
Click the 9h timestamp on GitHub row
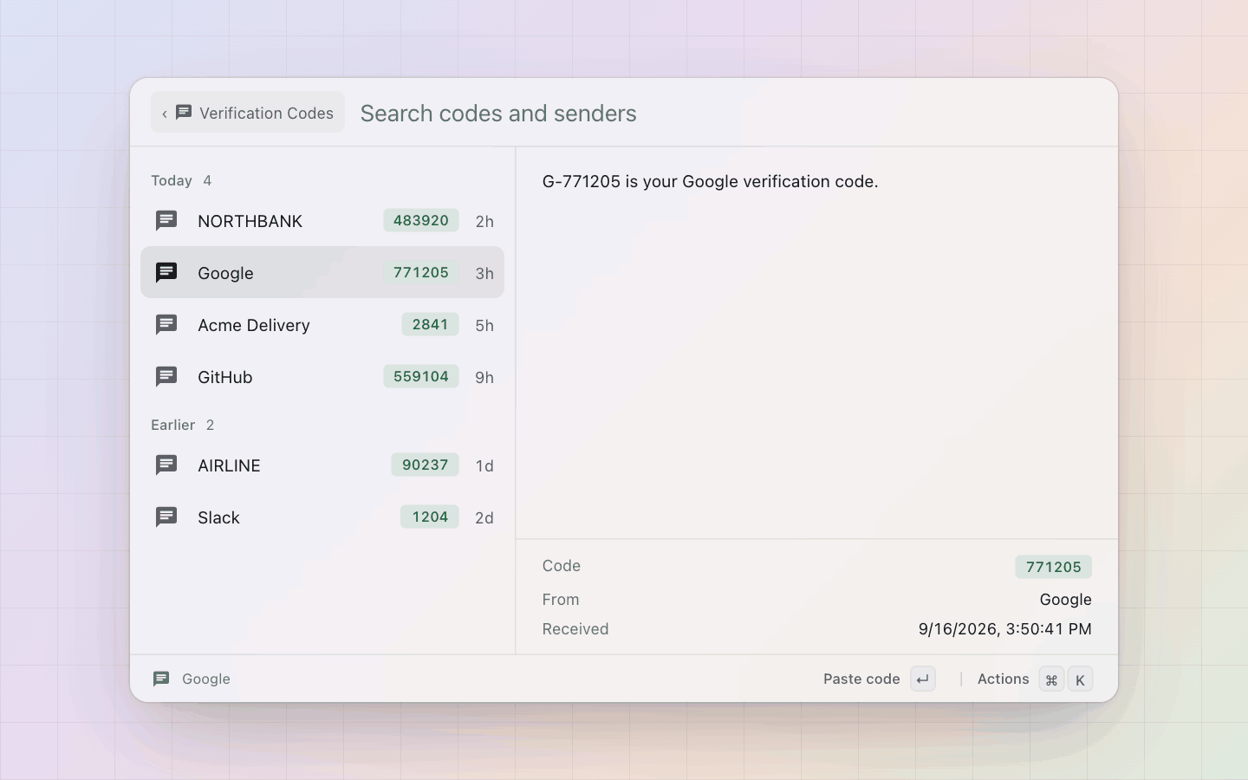click(x=484, y=377)
